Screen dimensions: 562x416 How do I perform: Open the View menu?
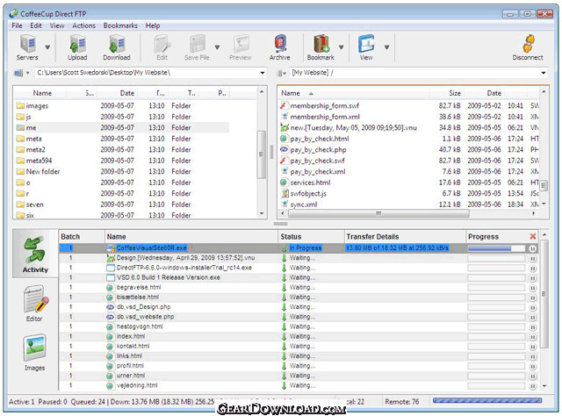coord(57,25)
